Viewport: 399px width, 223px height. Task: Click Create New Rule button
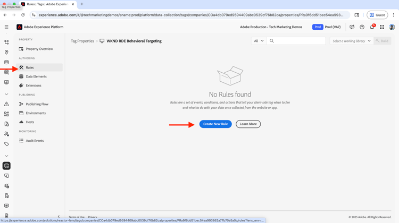[x=215, y=124]
